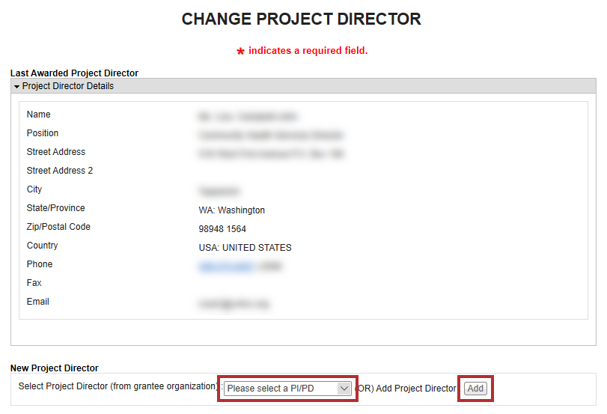Image resolution: width=607 pixels, height=414 pixels.
Task: Click the "CHANGE PROJECT DIRECTOR" page title
Action: click(302, 19)
